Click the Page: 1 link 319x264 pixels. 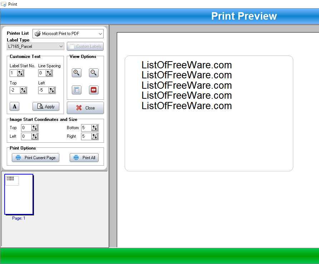tap(19, 218)
